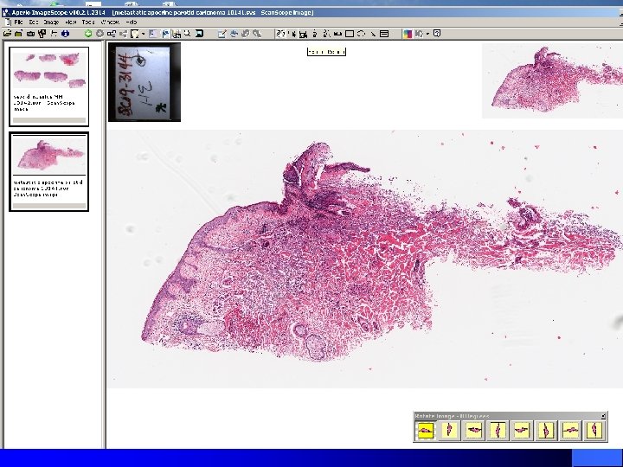This screenshot has height=467, width=623.
Task: Choose the last rotation option in Rotate Image
Action: 594,431
